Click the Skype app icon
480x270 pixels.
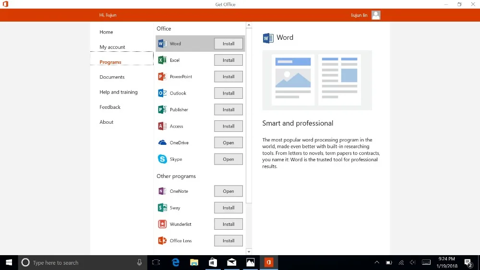click(x=162, y=159)
